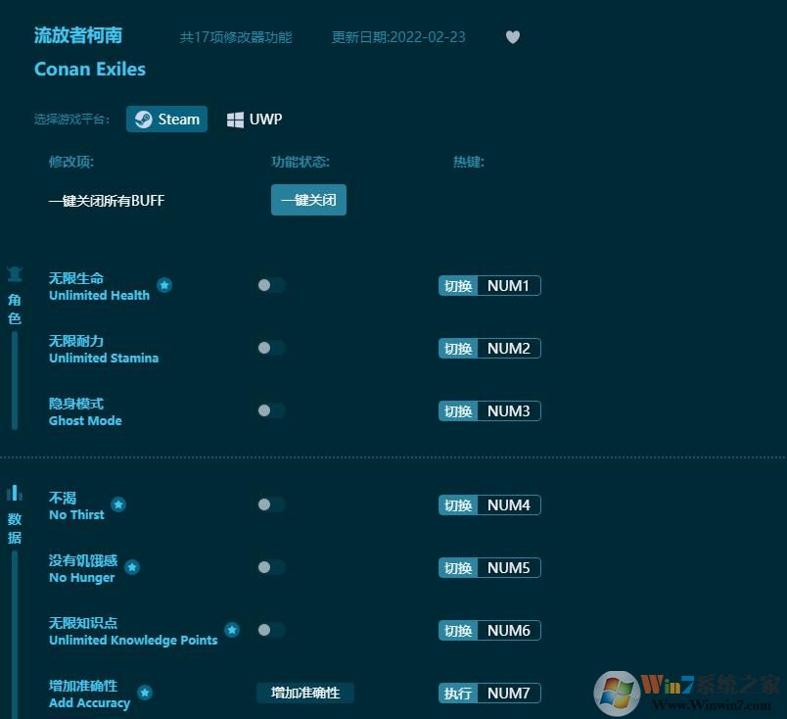Image resolution: width=787 pixels, height=719 pixels.
Task: Click the star icon next to Add Accuracy
Action: [x=144, y=694]
